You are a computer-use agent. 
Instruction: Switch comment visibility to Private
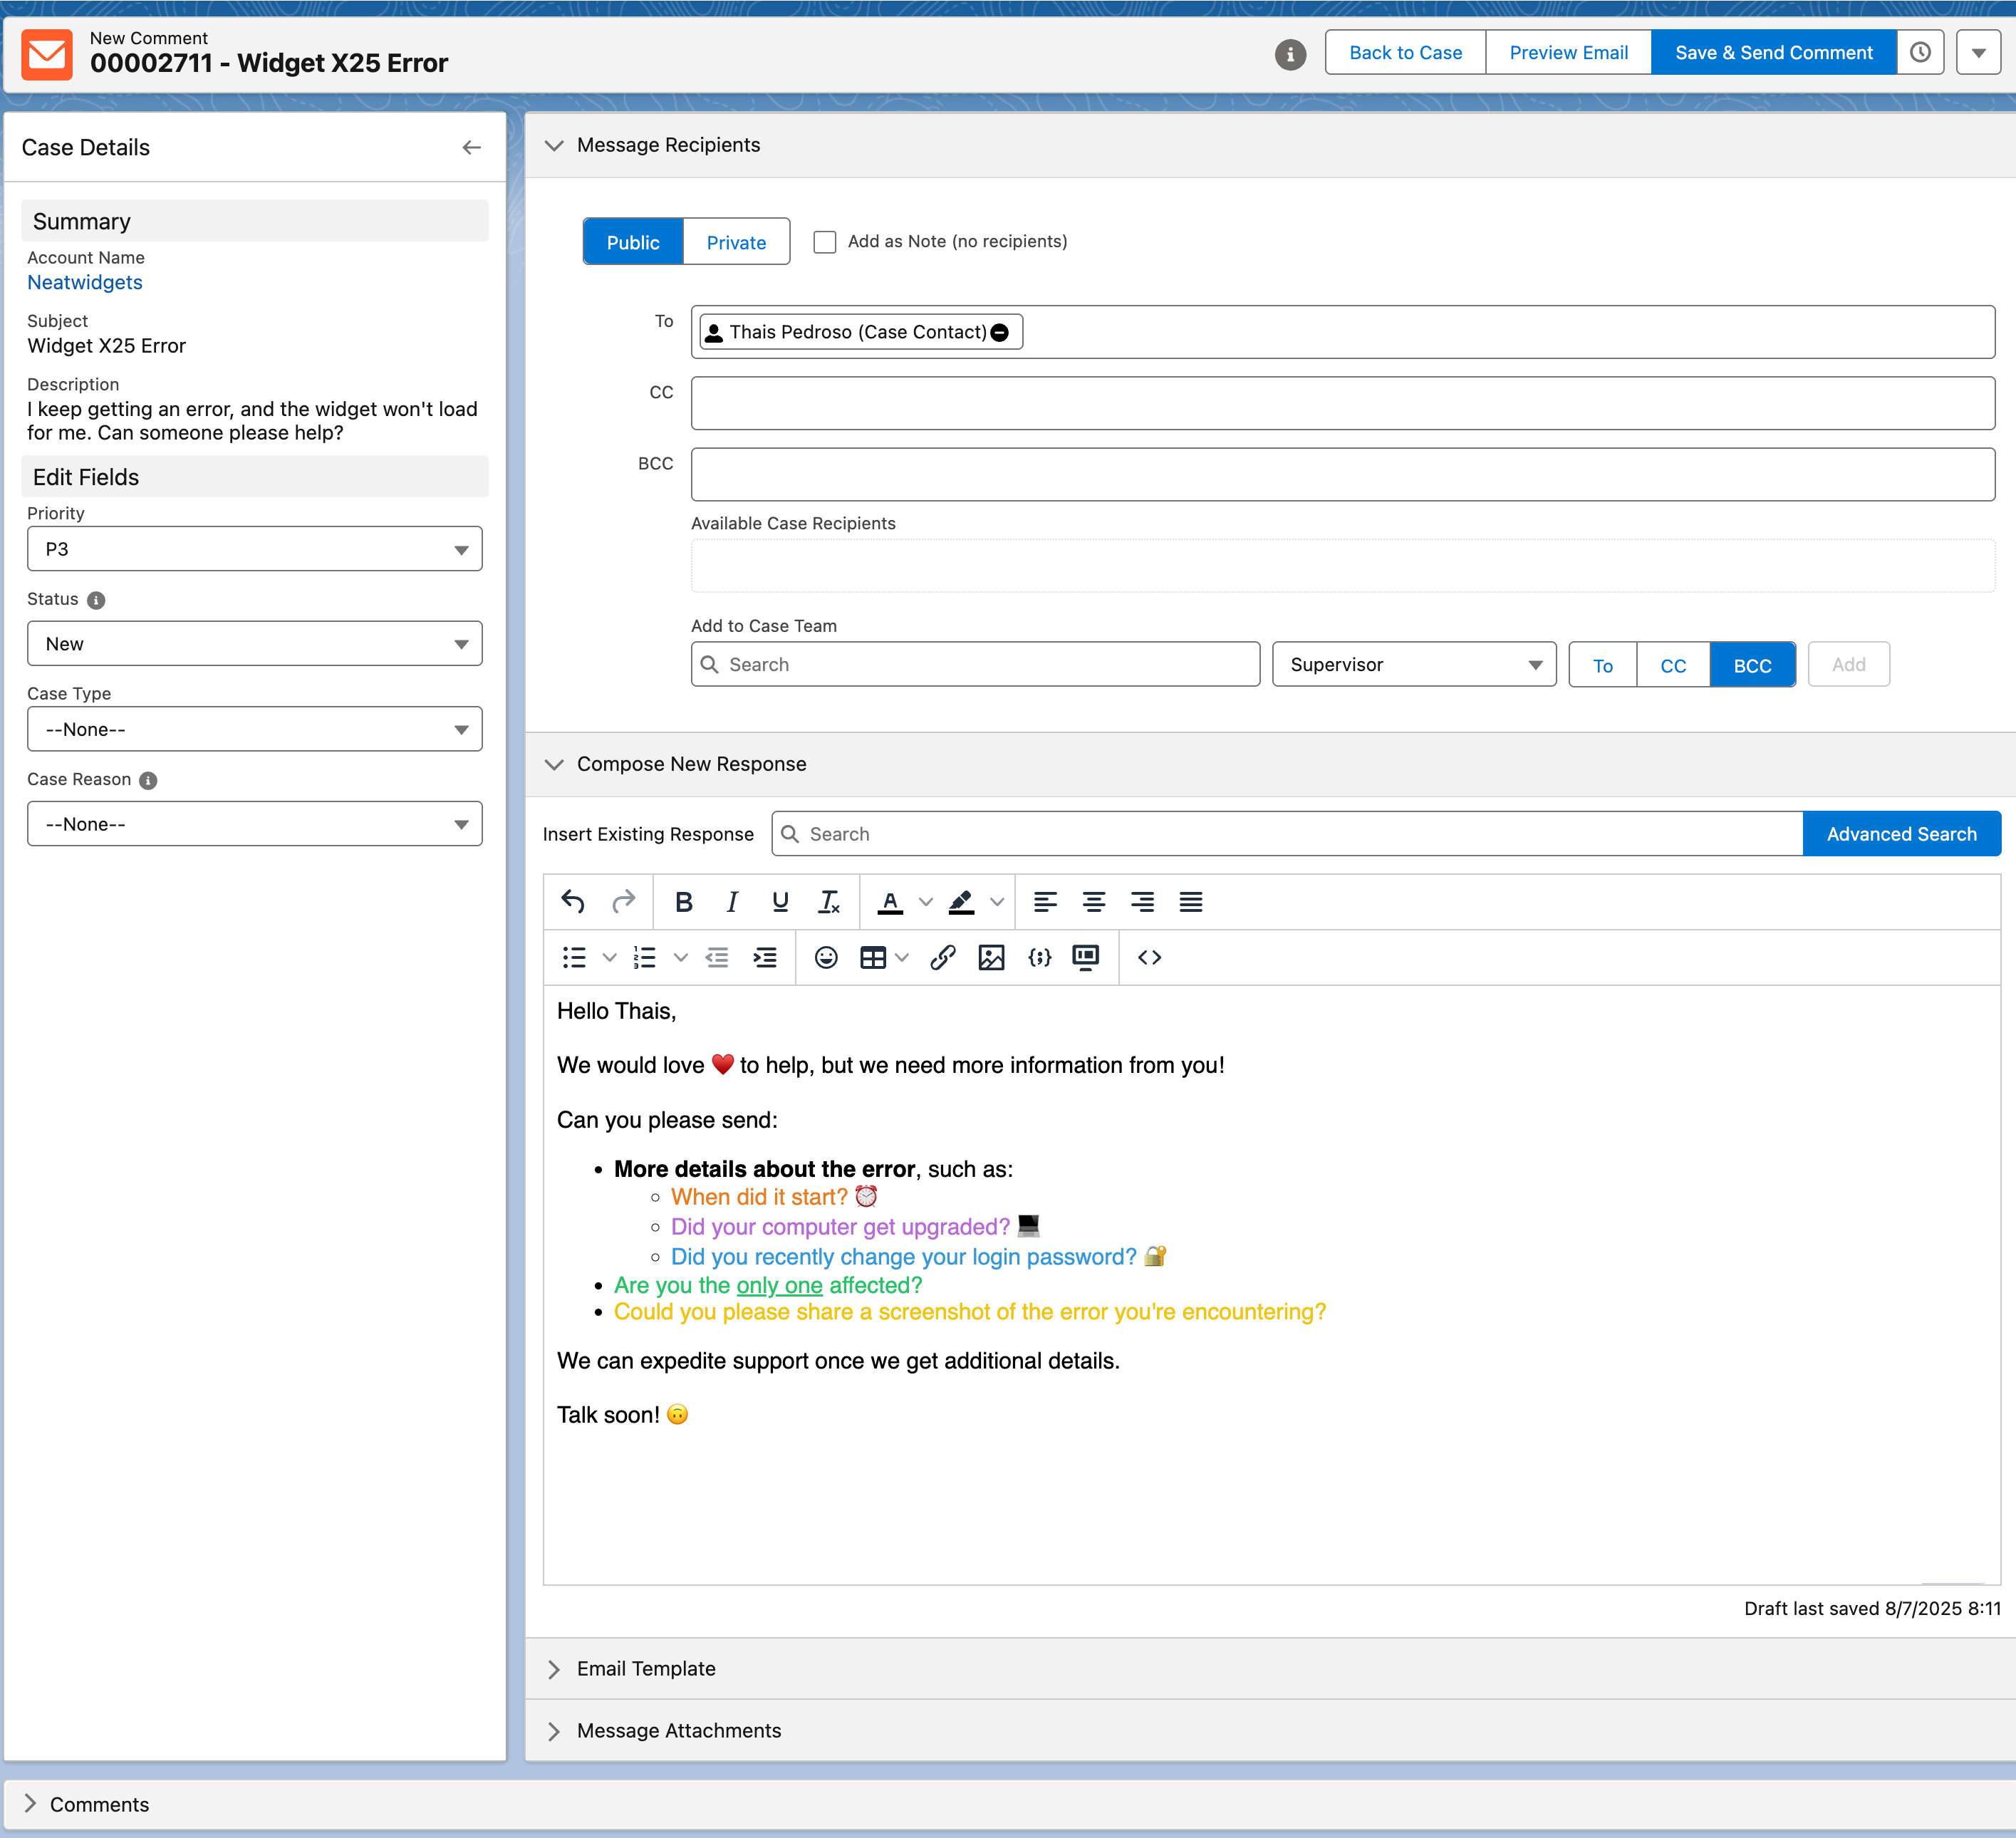[x=736, y=242]
